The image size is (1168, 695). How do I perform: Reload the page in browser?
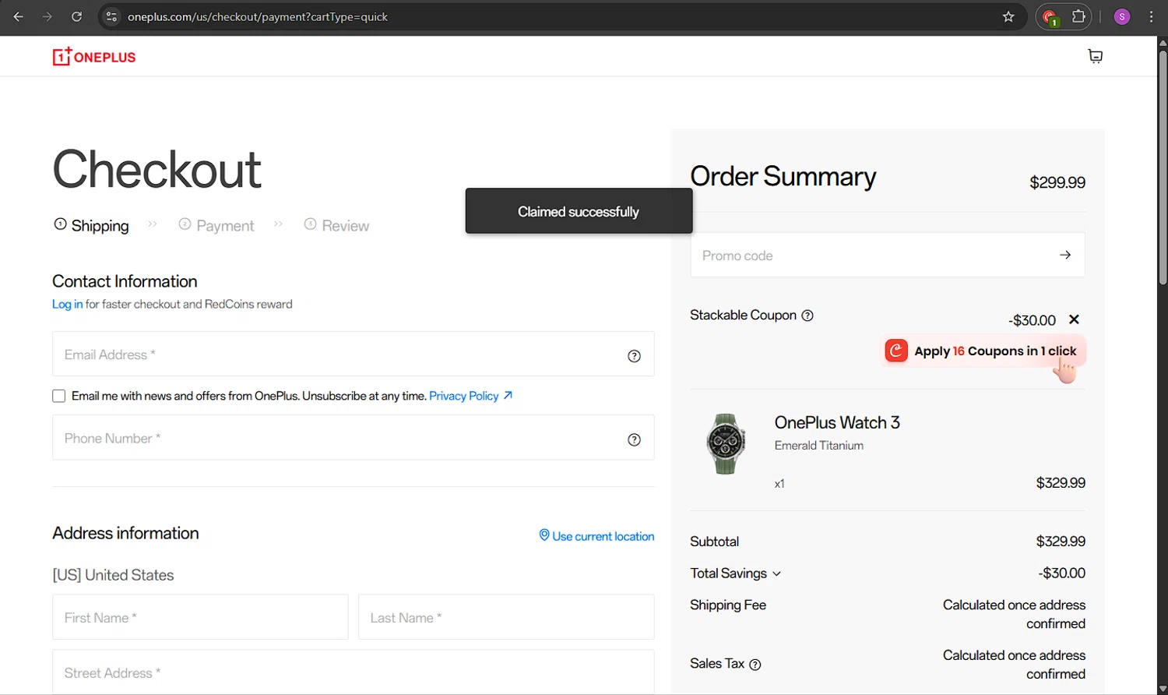click(x=76, y=16)
